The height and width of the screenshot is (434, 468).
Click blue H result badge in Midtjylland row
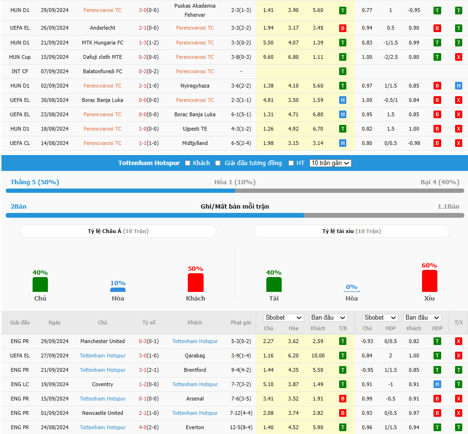pyautogui.click(x=342, y=143)
